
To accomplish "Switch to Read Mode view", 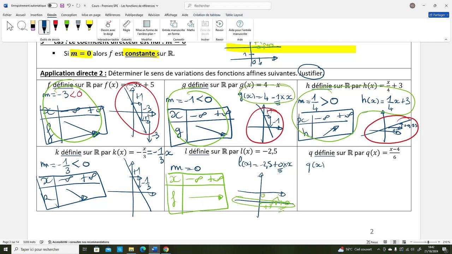I will pyautogui.click(x=385, y=242).
